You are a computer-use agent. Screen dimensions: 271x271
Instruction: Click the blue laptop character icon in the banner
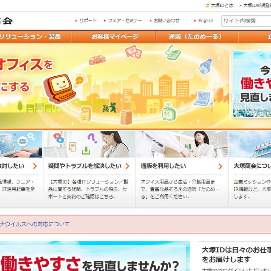click(x=202, y=99)
